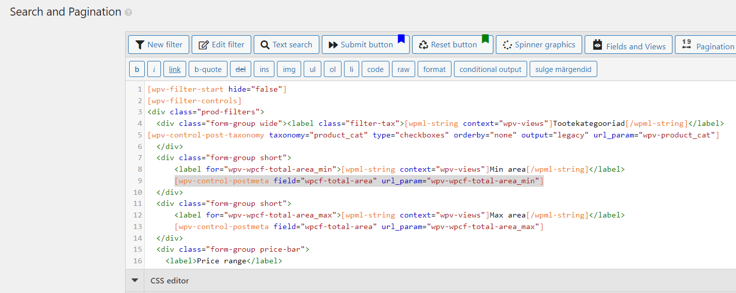Open Pagination controls button

[706, 44]
